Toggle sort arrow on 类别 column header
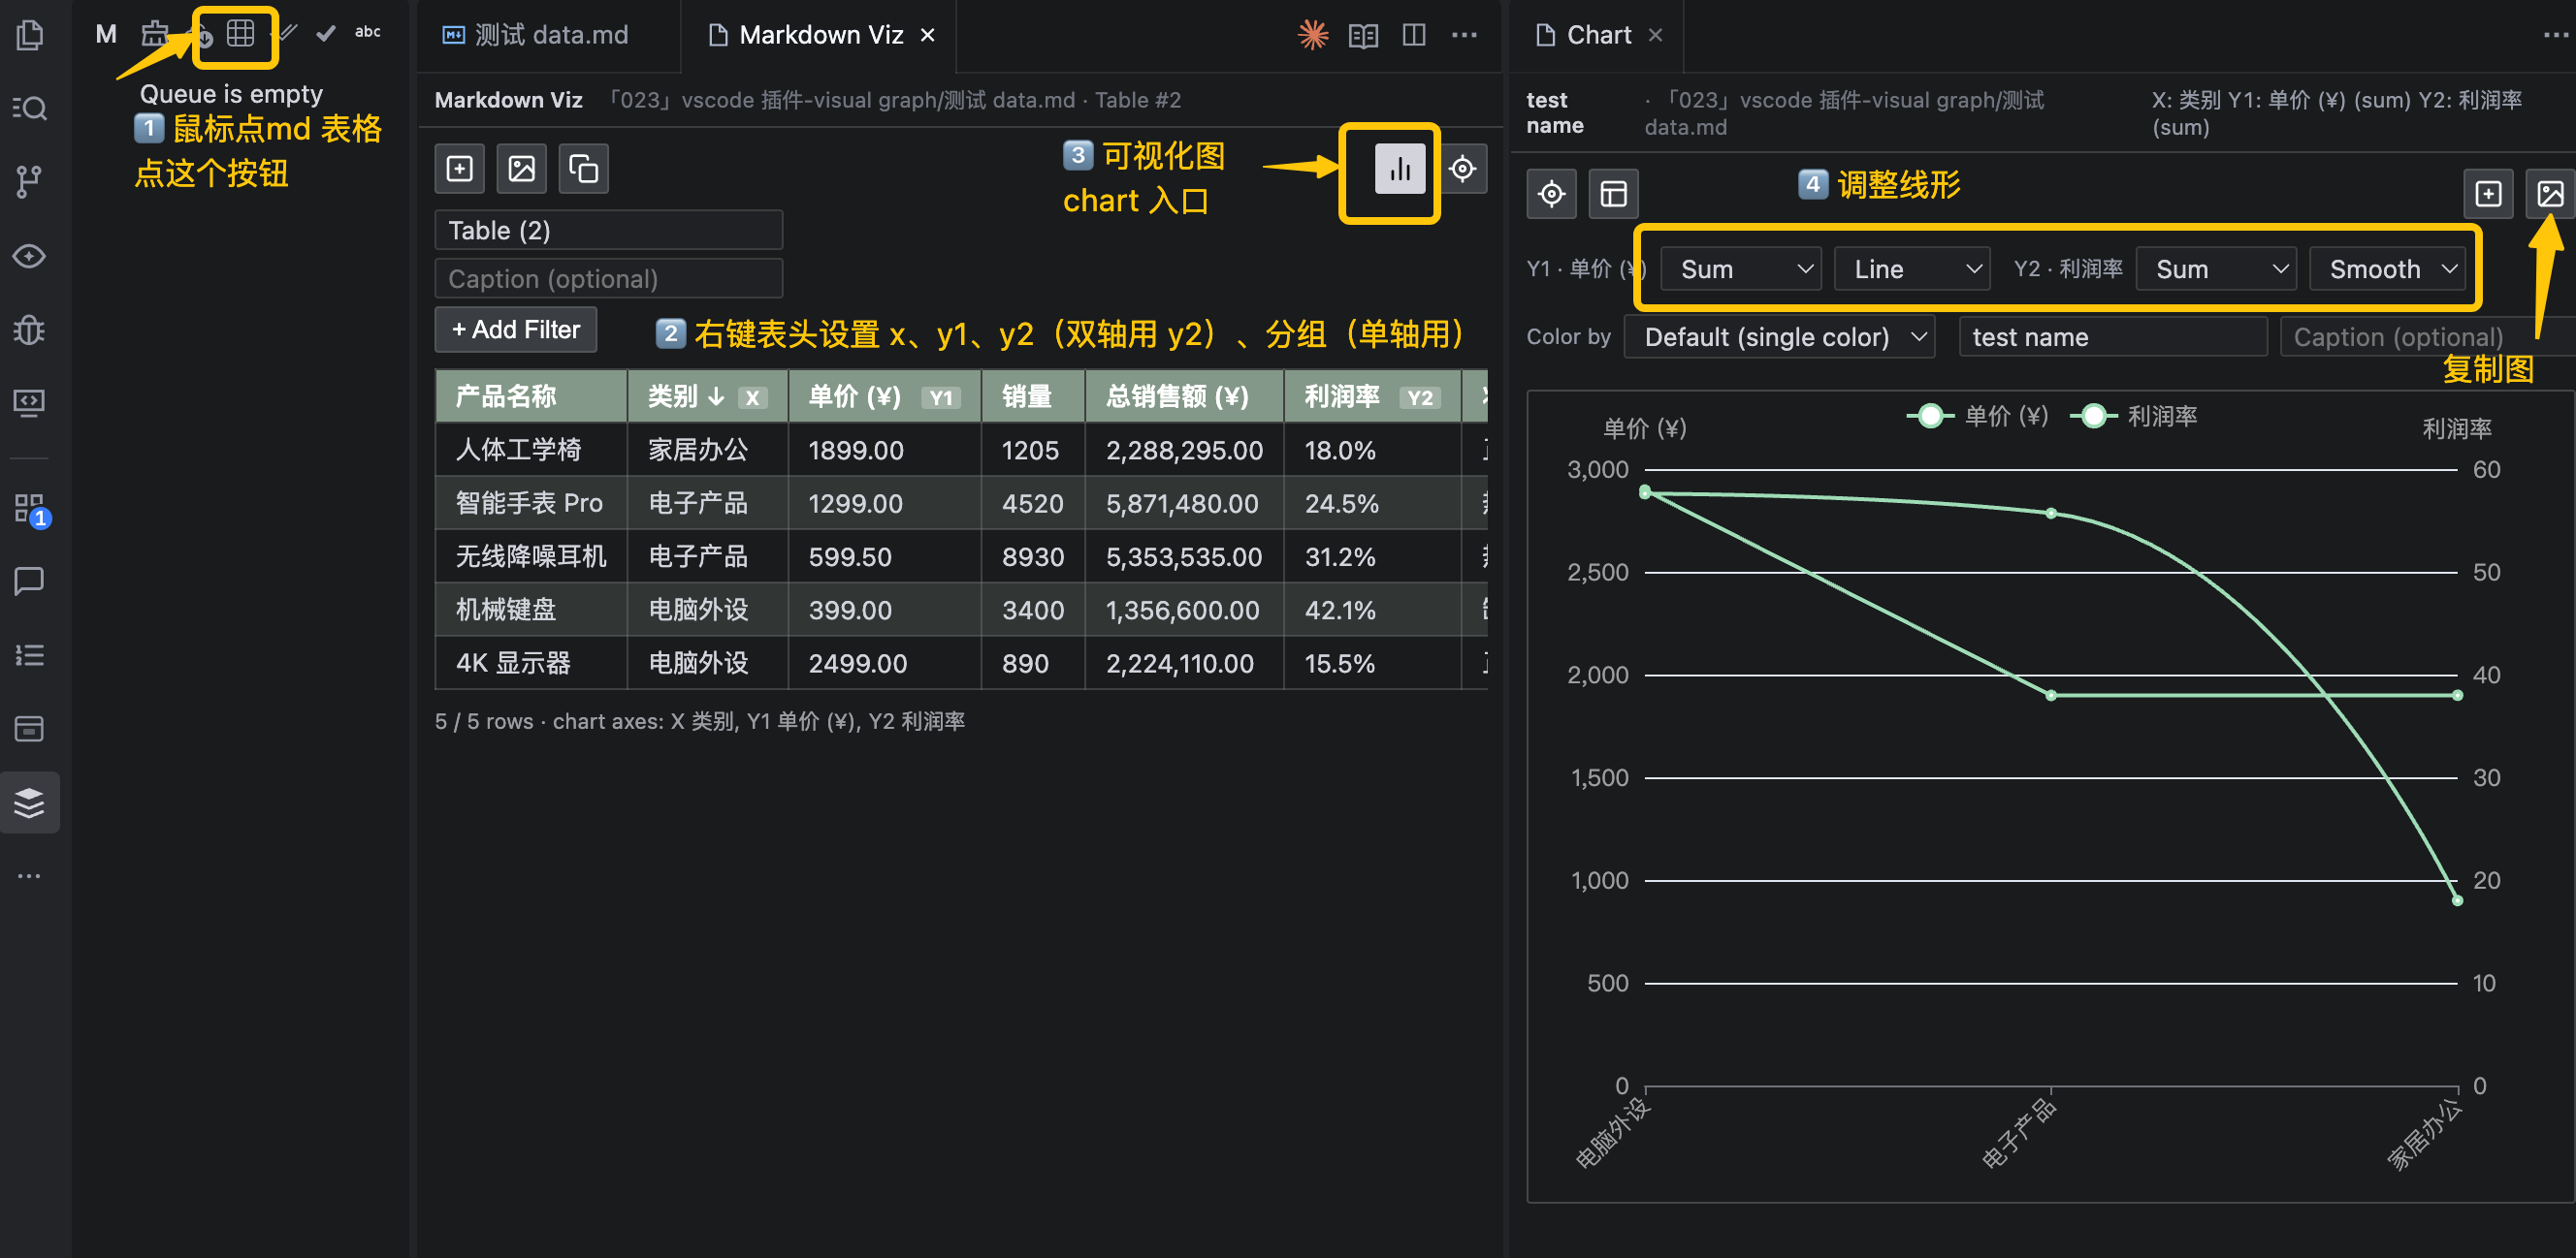 (716, 396)
